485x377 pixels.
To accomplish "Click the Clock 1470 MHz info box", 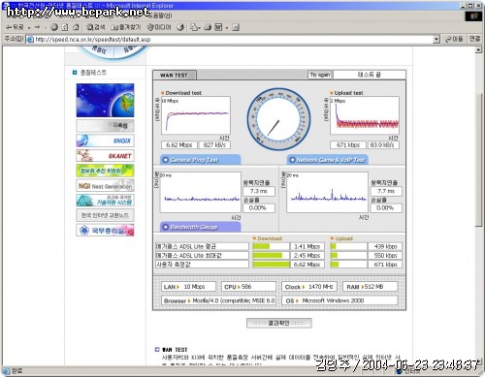I will coord(309,287).
